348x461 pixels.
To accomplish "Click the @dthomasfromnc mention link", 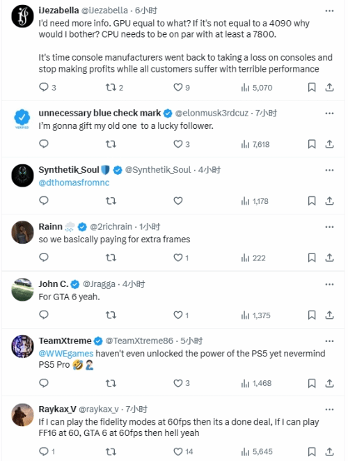I will [x=74, y=182].
